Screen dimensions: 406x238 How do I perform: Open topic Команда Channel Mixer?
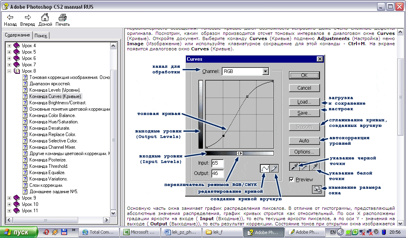(x=53, y=147)
